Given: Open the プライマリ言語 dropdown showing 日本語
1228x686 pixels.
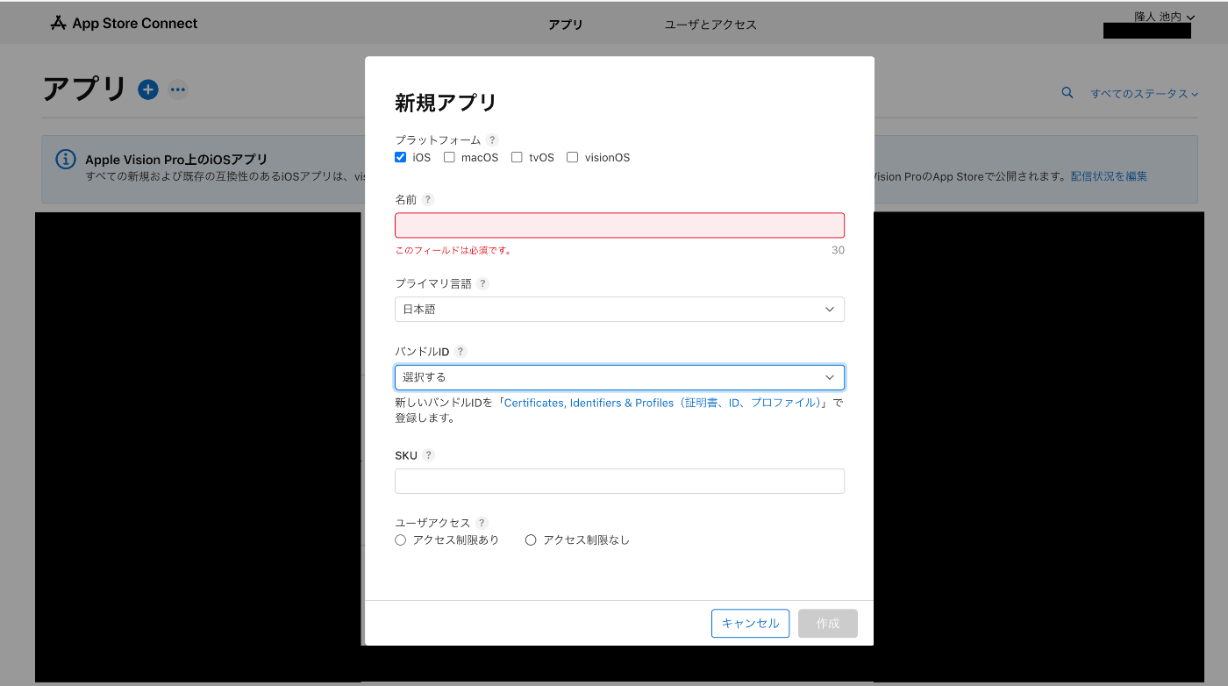Looking at the screenshot, I should tap(619, 309).
